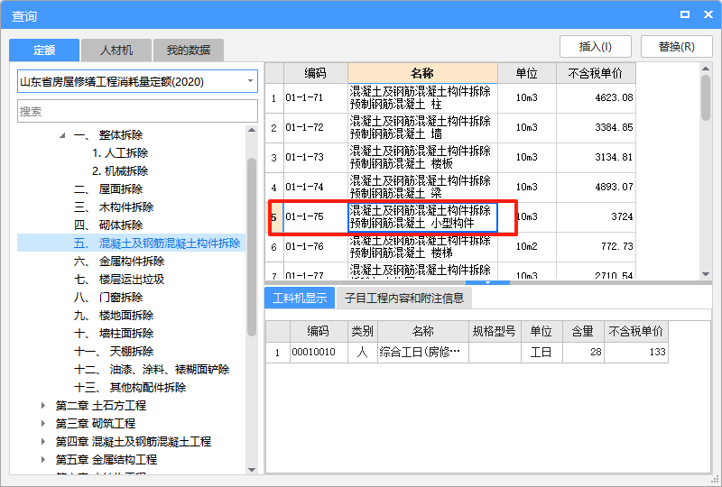Viewport: 722px width, 487px height.
Task: Select 2. 机械拆除 tree item
Action: click(x=120, y=171)
